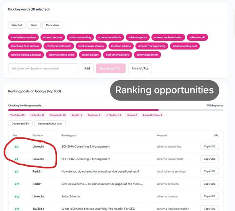
Task: Click 'What Is Schema Markup' YouTube post
Action: coord(98,209)
